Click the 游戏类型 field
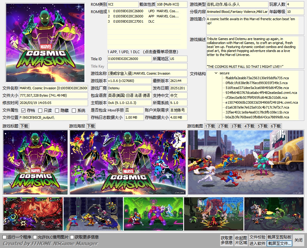Image resolution: width=307 pixels, height=248 pixels. (x=237, y=4)
